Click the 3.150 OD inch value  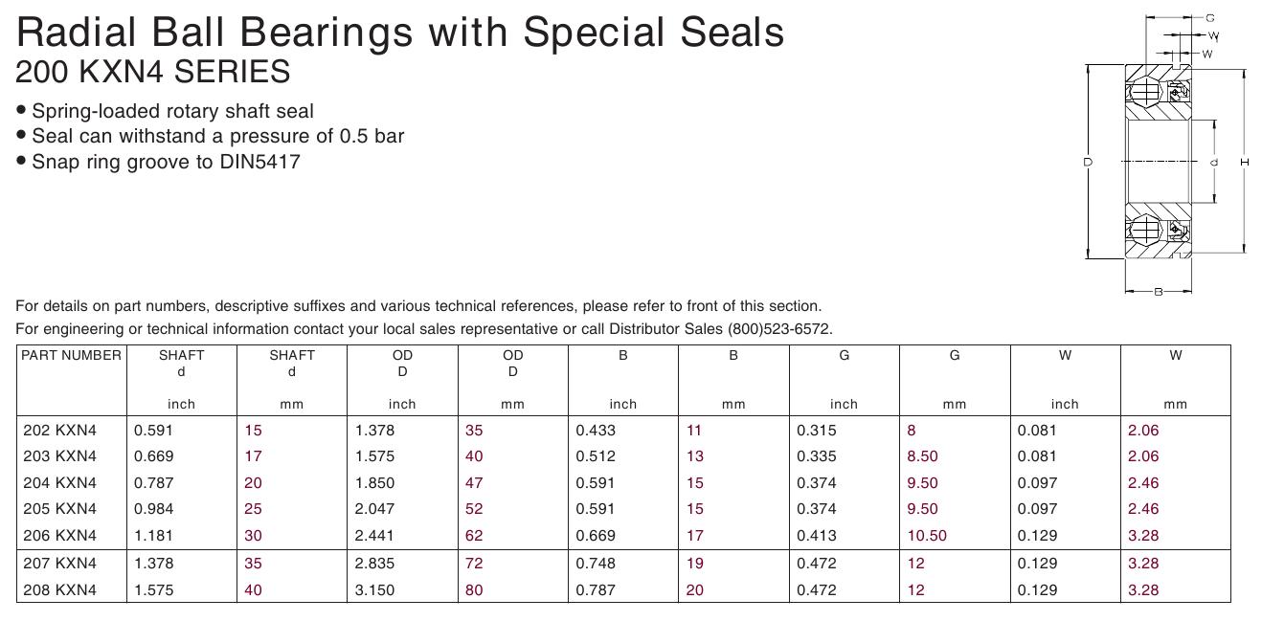click(374, 590)
